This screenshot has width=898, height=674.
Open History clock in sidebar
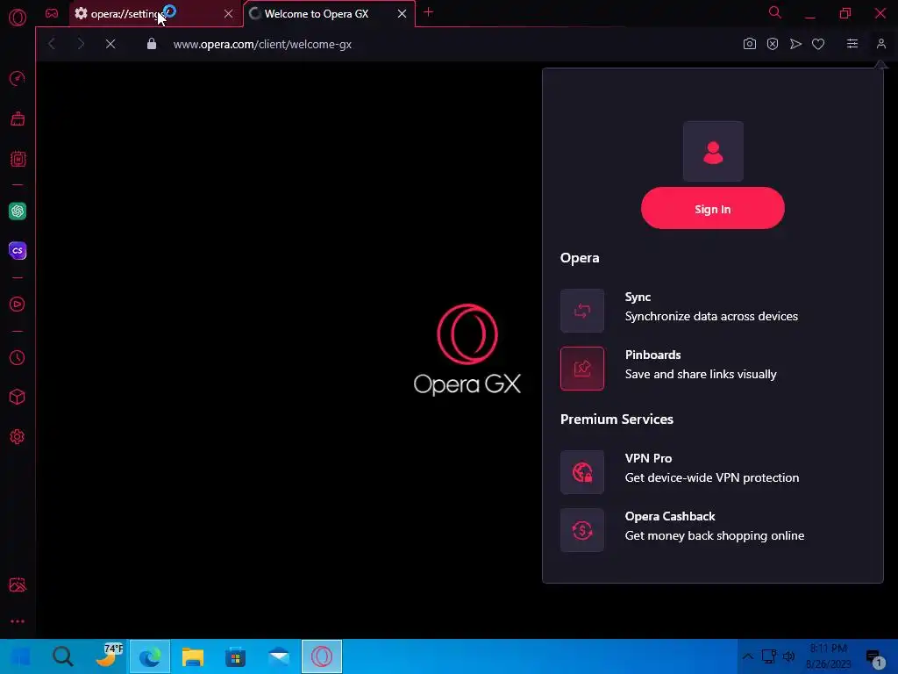18,358
